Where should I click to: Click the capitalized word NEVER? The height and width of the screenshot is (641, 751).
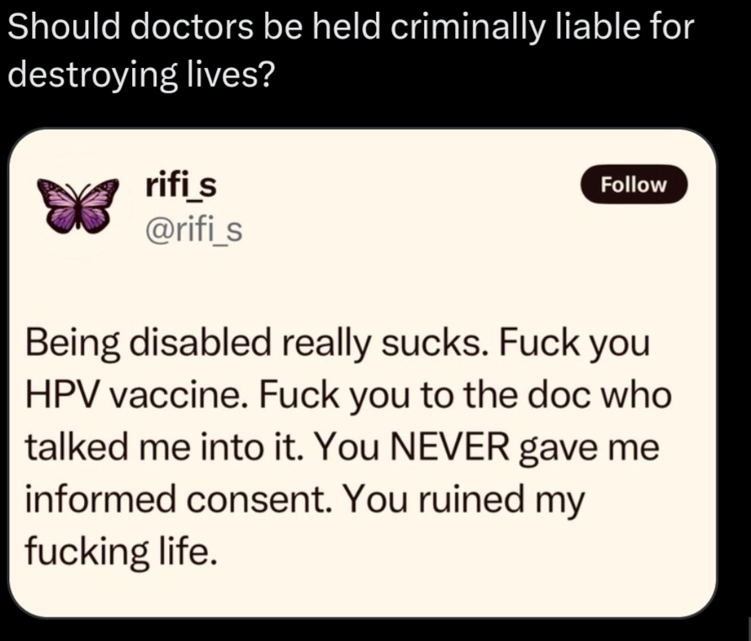pyautogui.click(x=450, y=448)
